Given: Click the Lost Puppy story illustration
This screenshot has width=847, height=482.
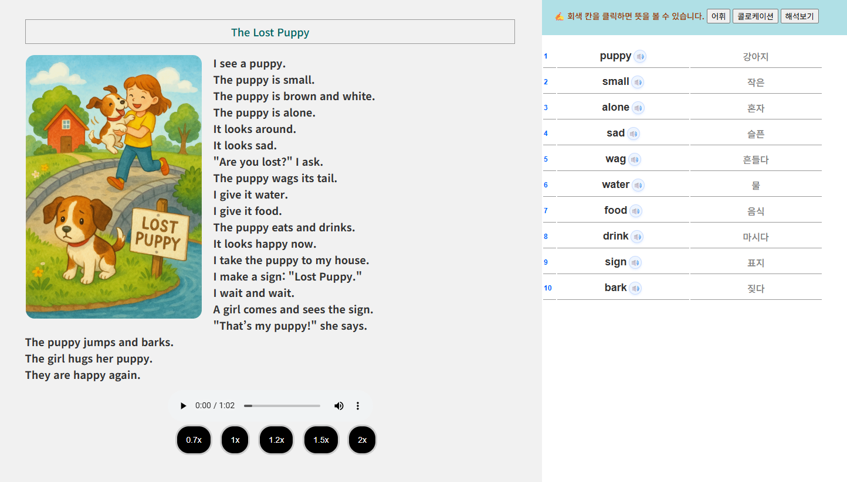Looking at the screenshot, I should [x=114, y=187].
